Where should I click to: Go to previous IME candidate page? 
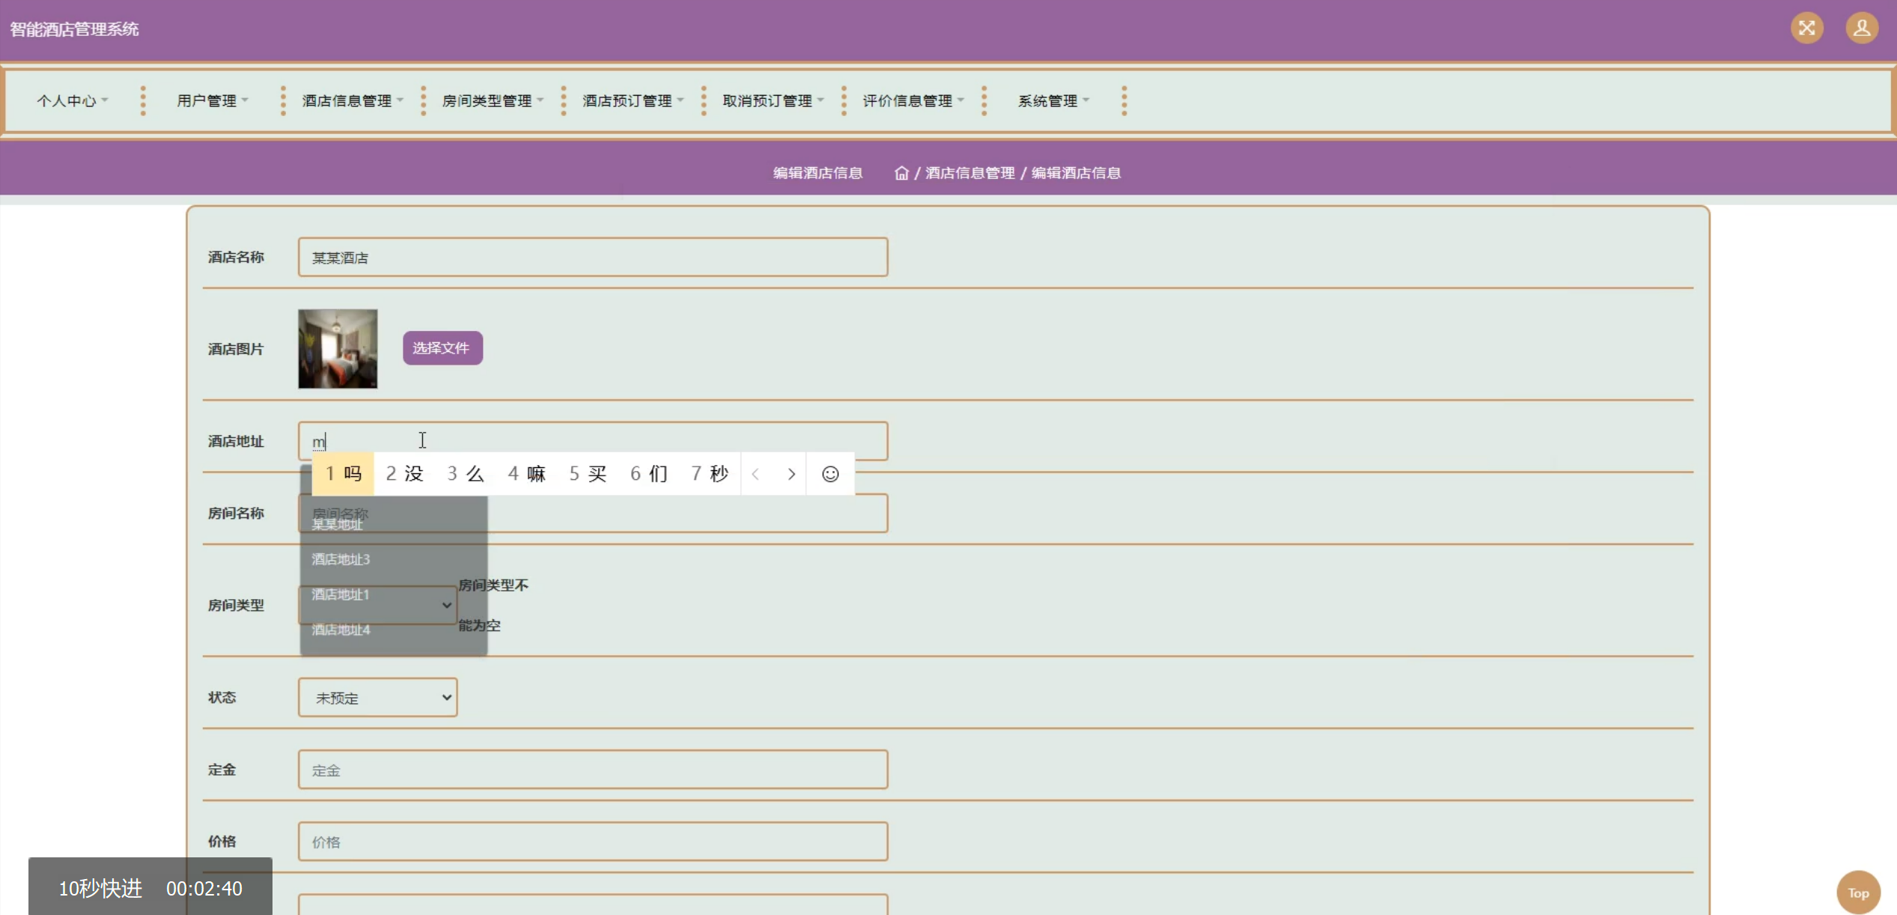coord(756,474)
